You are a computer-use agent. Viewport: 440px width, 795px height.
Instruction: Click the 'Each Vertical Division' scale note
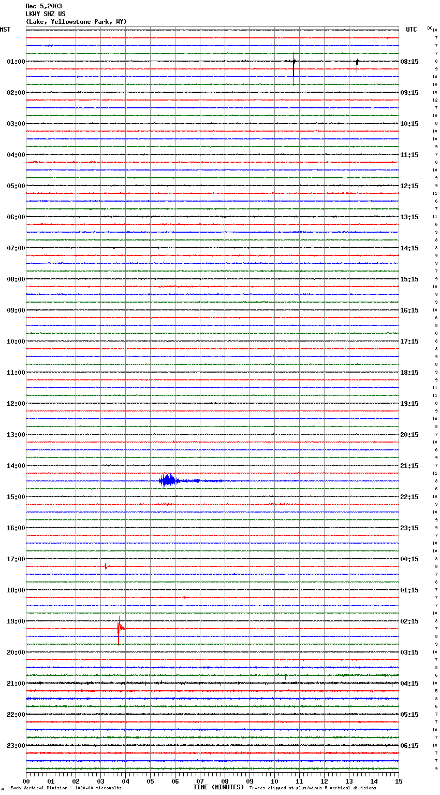(x=66, y=788)
